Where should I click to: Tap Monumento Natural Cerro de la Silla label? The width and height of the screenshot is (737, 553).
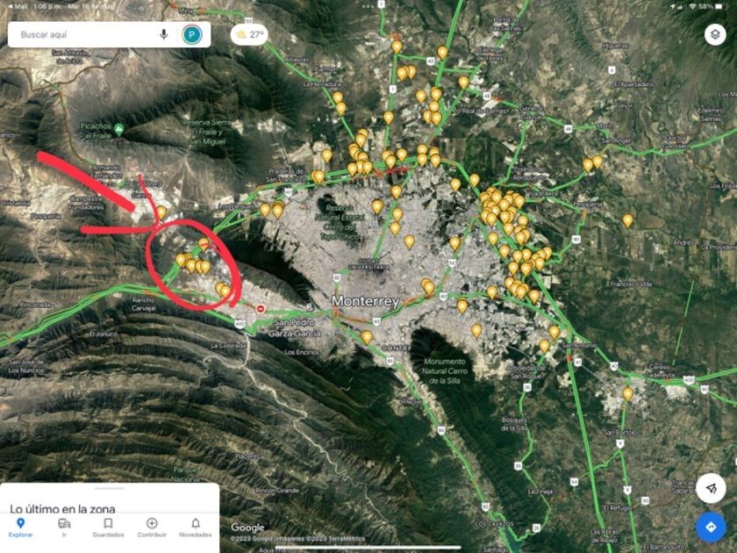(x=445, y=370)
